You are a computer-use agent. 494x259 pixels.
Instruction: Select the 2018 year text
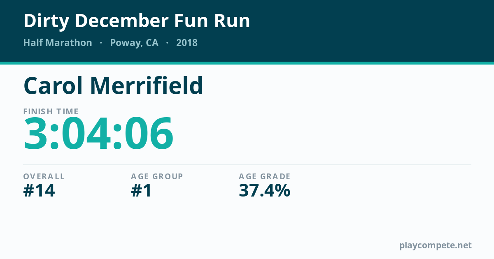[x=187, y=43]
